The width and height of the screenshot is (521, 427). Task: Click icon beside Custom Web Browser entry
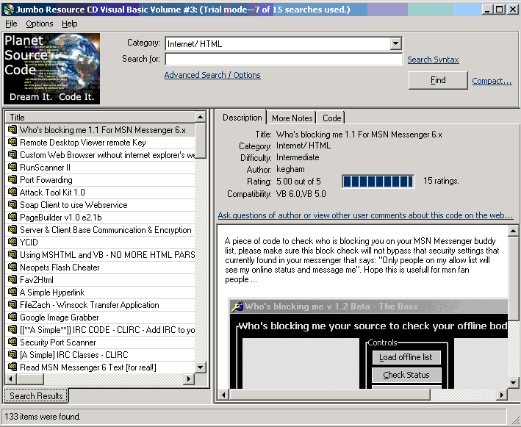tap(12, 154)
